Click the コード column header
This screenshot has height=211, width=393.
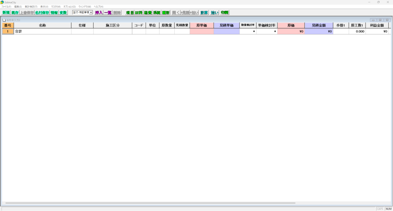click(x=139, y=25)
